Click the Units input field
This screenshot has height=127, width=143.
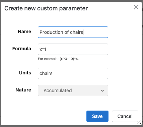pyautogui.click(x=73, y=73)
